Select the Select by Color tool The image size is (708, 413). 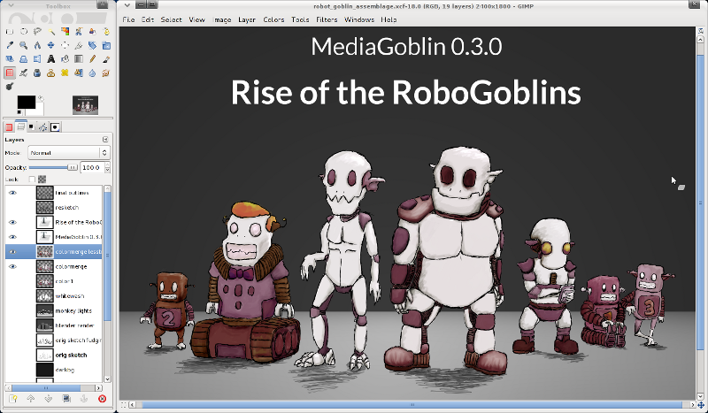coord(65,31)
